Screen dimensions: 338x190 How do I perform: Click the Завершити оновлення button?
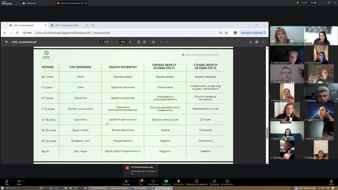pos(252,33)
